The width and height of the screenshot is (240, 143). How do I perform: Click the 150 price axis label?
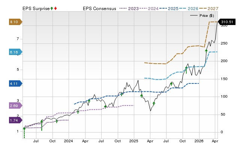click(224, 79)
